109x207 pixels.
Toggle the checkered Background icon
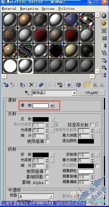tap(104, 31)
